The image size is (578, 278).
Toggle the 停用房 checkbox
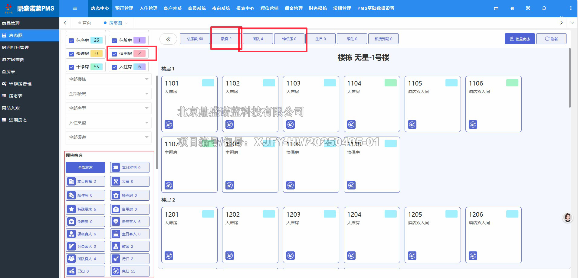tap(114, 54)
